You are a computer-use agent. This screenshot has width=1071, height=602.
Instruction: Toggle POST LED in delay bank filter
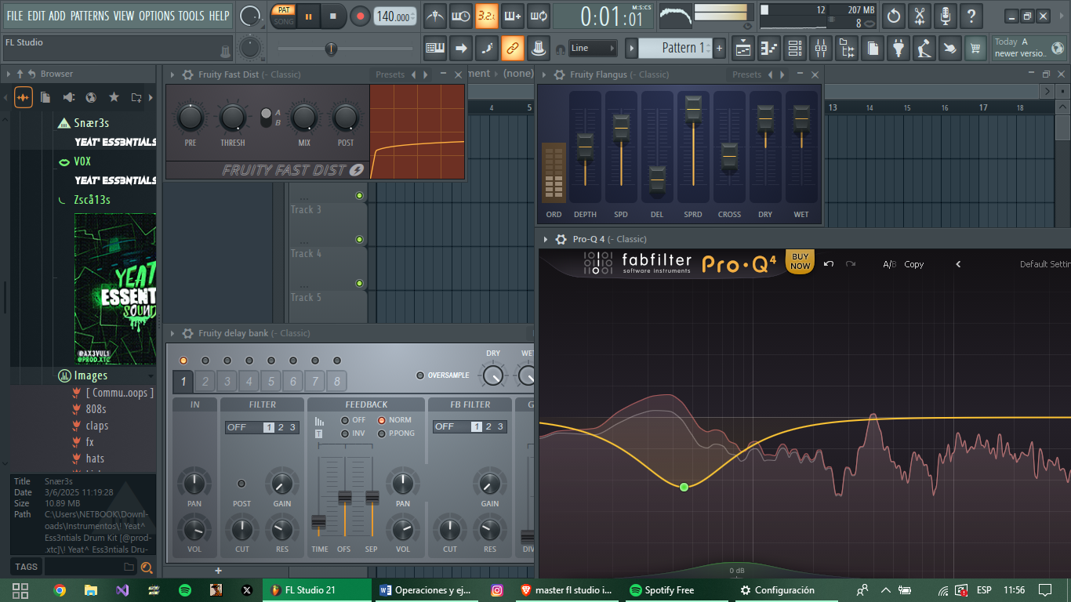tap(241, 484)
